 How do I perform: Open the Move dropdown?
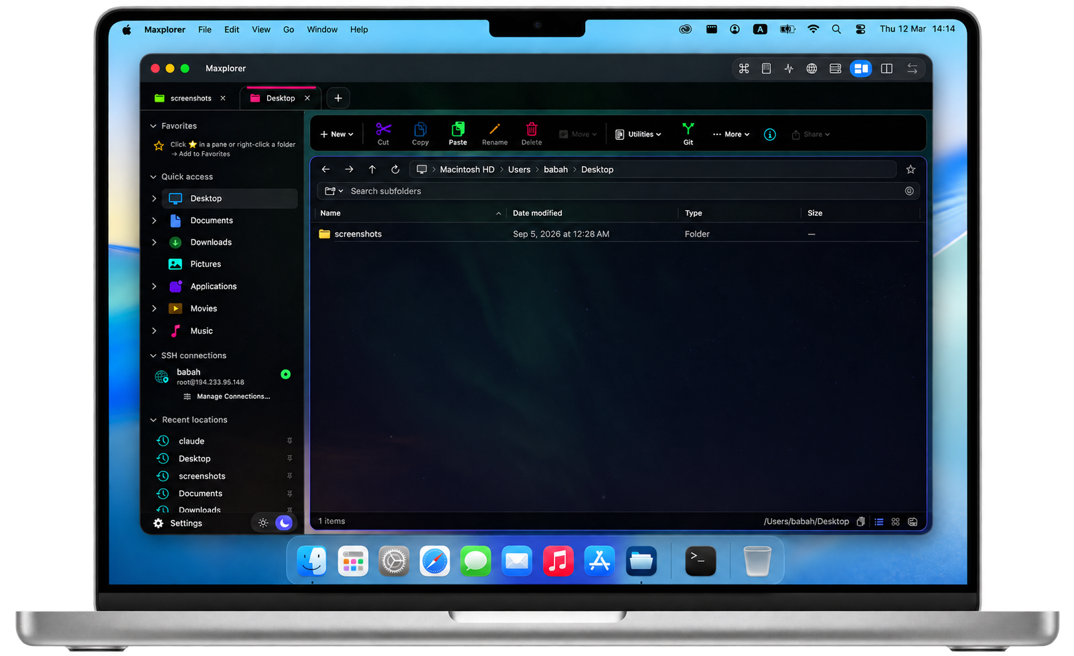tap(578, 135)
